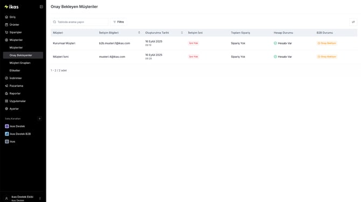Open the Ürünler products icon
Viewport: 361px width, 202px height.
tap(6, 25)
